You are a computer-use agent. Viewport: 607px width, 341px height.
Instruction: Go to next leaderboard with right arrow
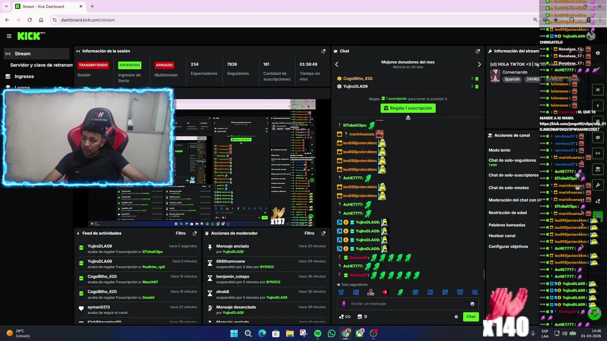pos(479,64)
